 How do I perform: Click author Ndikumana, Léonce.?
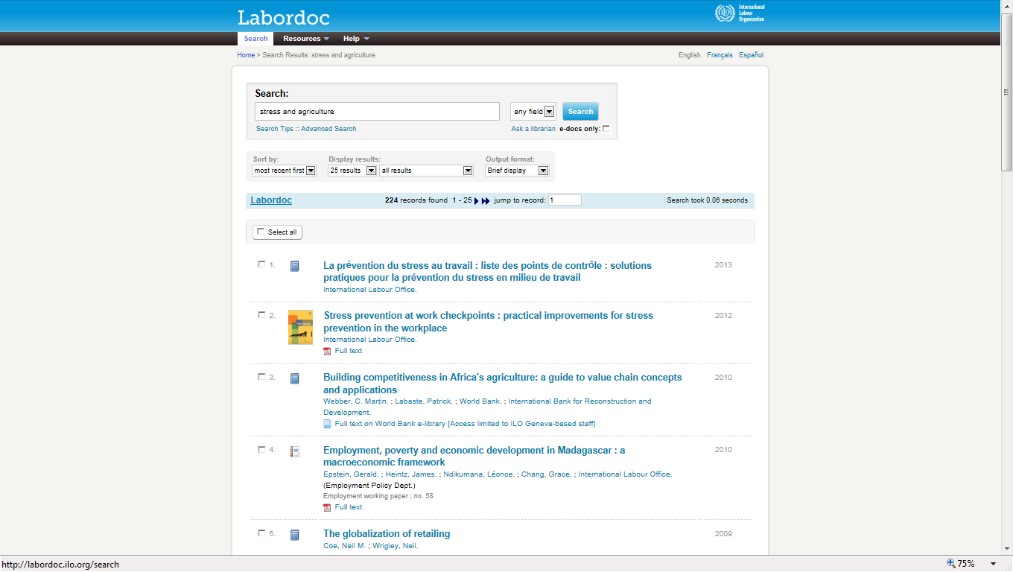coord(479,474)
